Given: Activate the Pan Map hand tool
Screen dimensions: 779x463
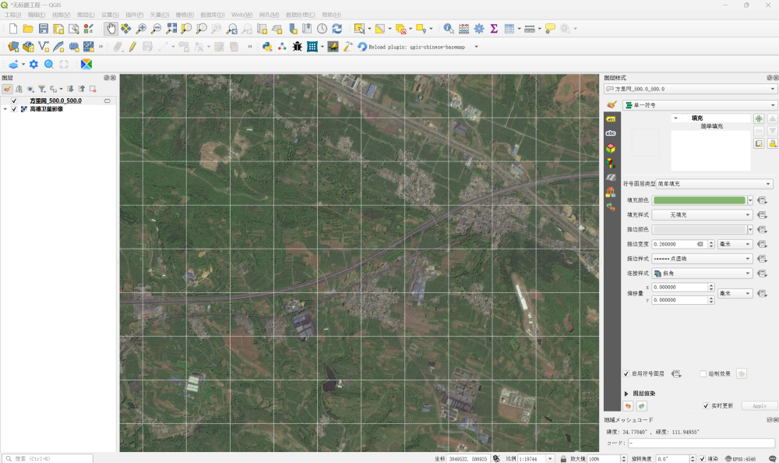Looking at the screenshot, I should pyautogui.click(x=111, y=29).
